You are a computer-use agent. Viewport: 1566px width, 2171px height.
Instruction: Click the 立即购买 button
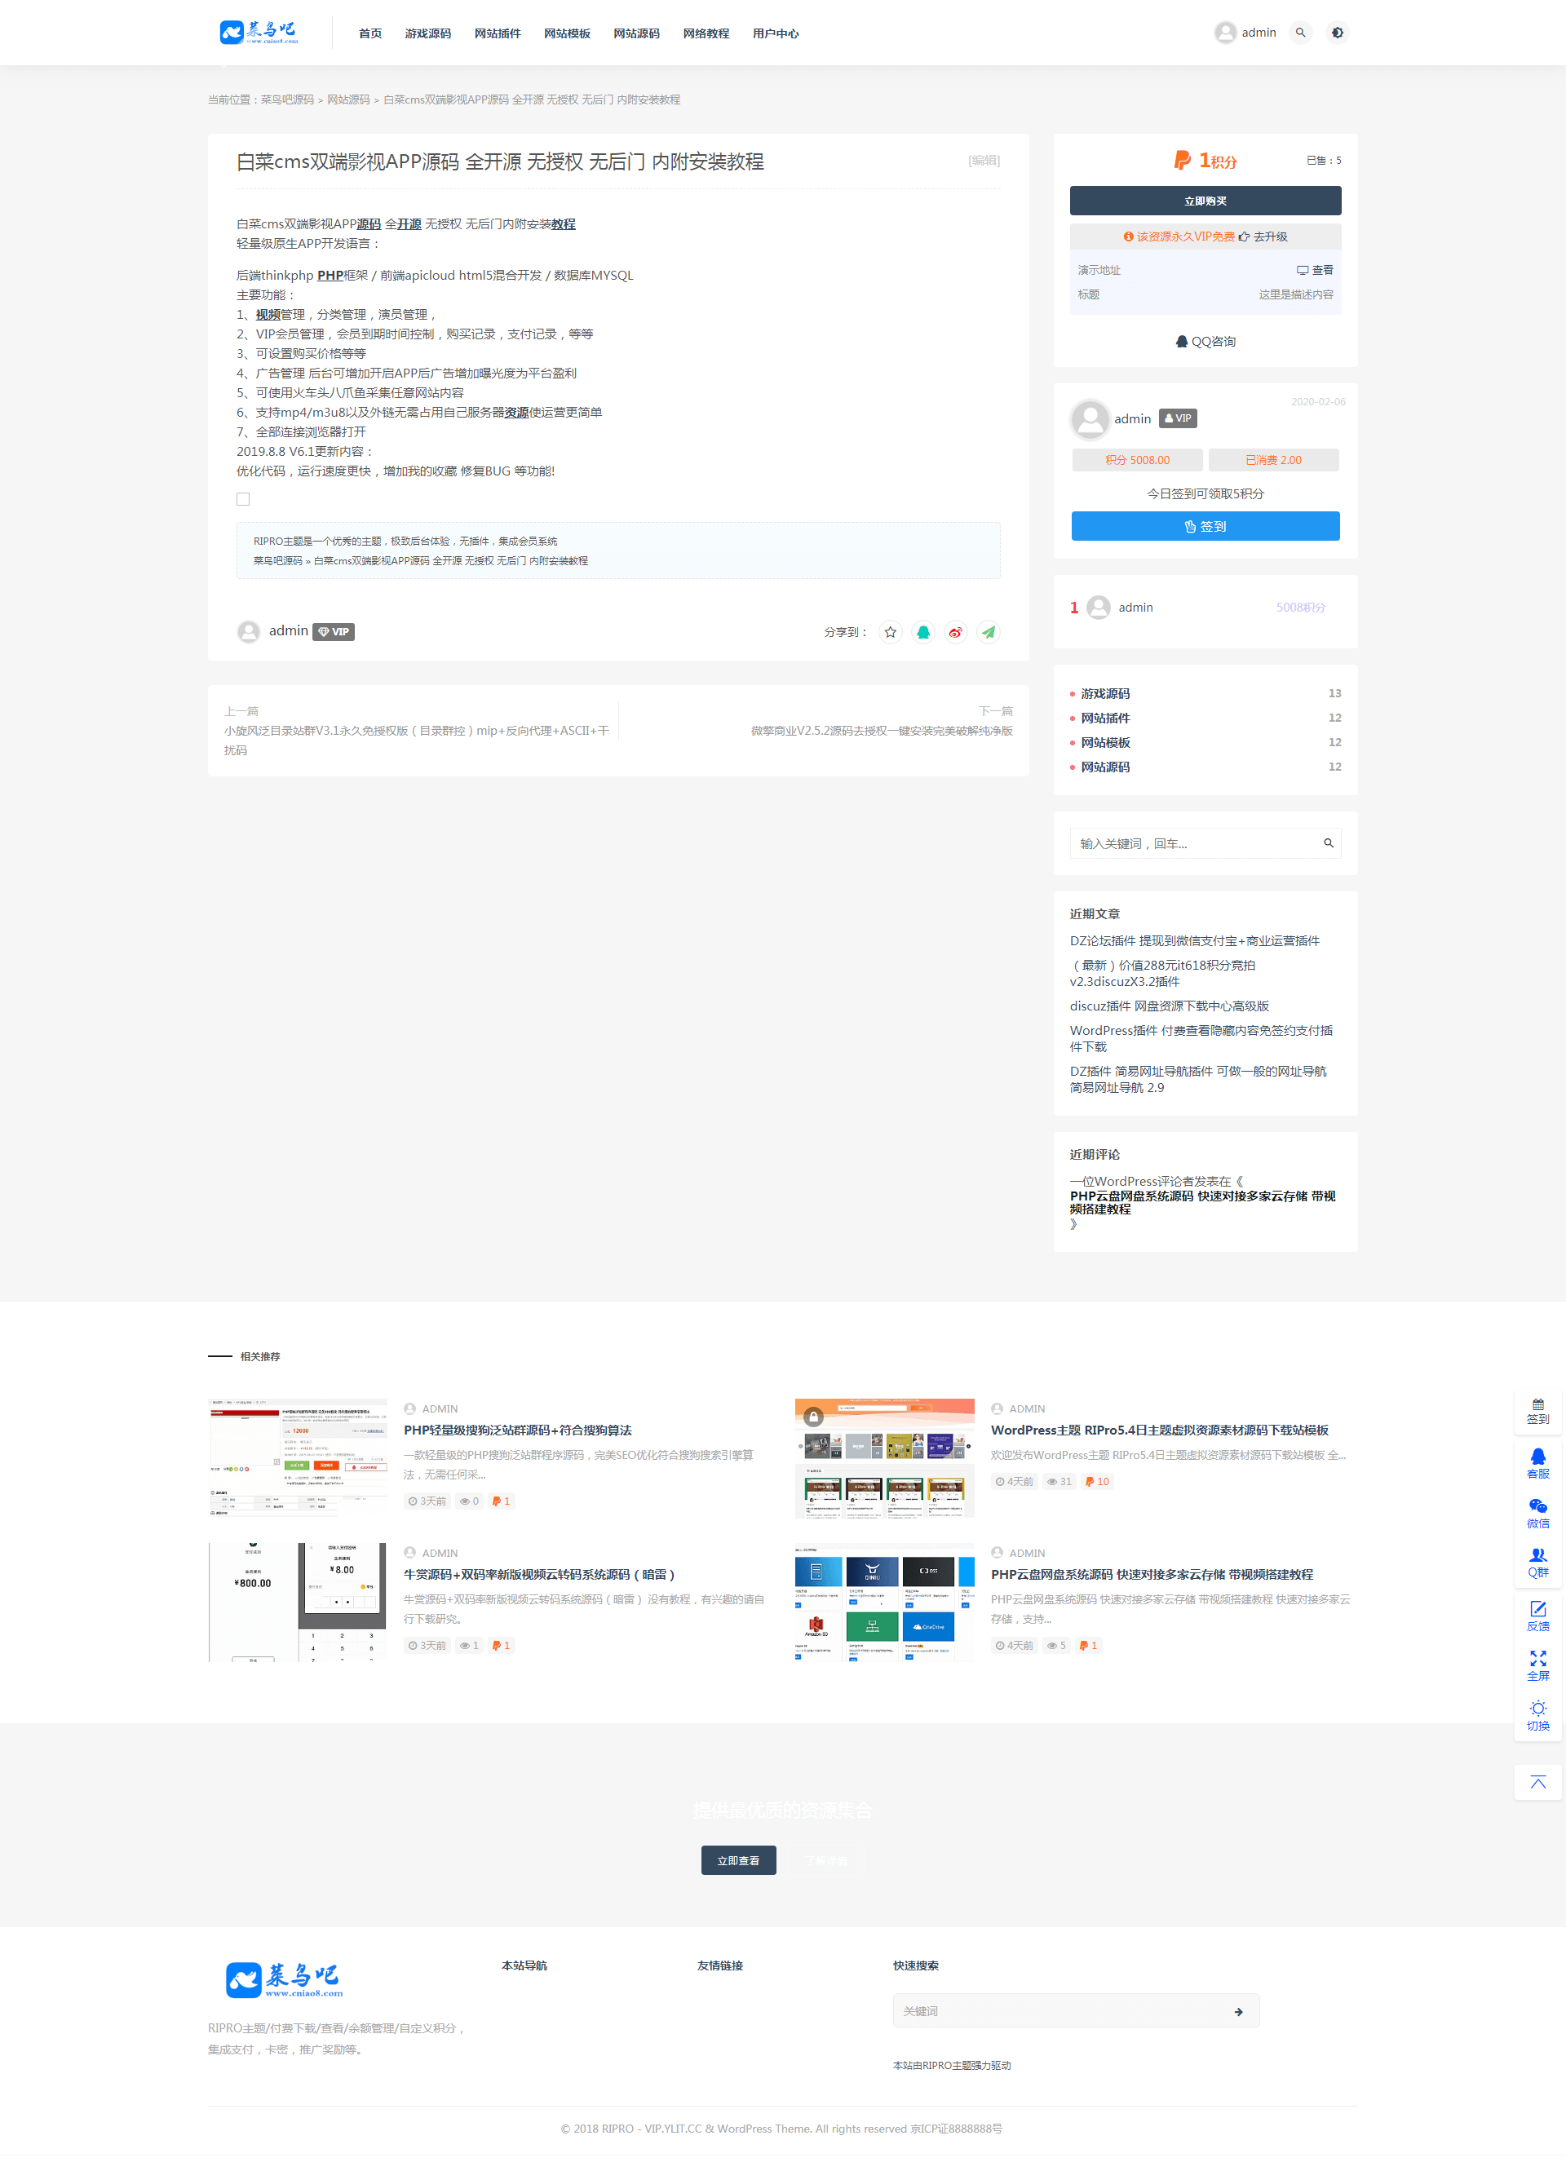(x=1205, y=201)
